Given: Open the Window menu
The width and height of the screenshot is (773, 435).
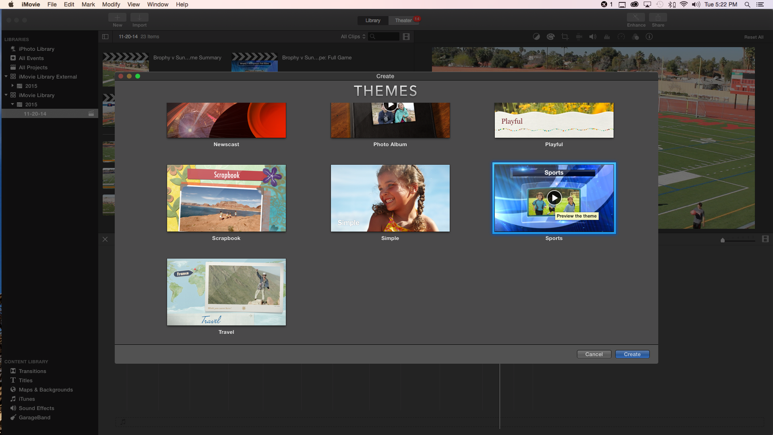Looking at the screenshot, I should (157, 4).
